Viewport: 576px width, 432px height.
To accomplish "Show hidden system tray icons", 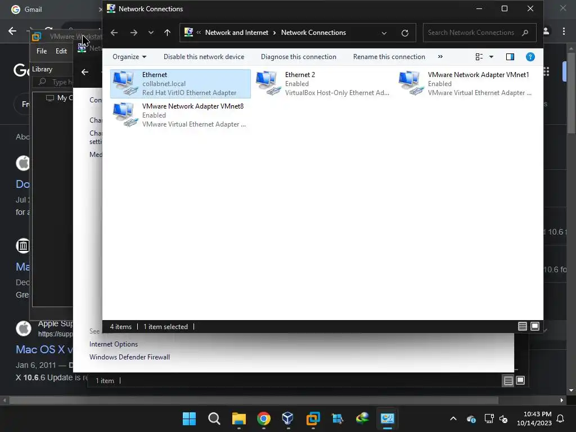I will [x=453, y=418].
